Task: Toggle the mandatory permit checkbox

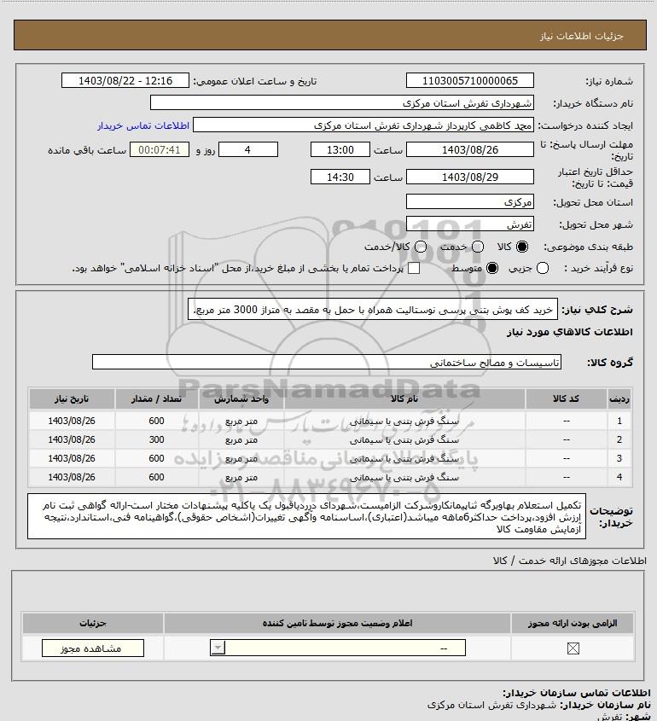Action: tap(573, 648)
